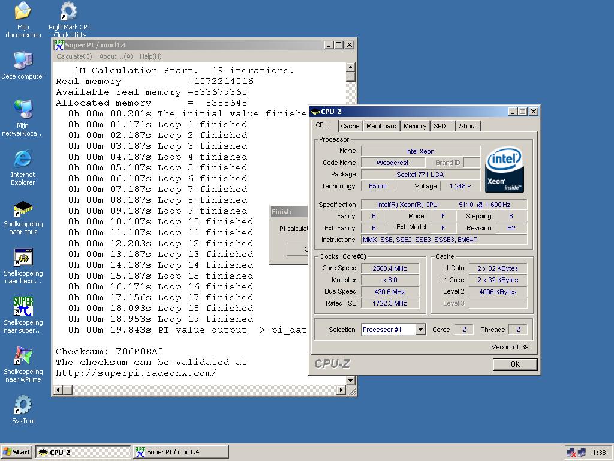
Task: Click Voltage 1.248 v value
Action: coord(460,186)
